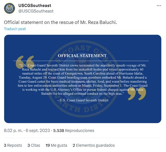Click the Traducir post link
The image size is (166, 152).
15,29
